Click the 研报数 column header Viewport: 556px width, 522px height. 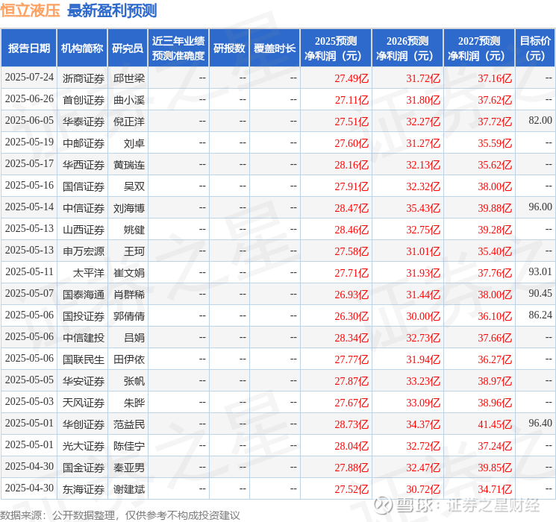pyautogui.click(x=229, y=48)
